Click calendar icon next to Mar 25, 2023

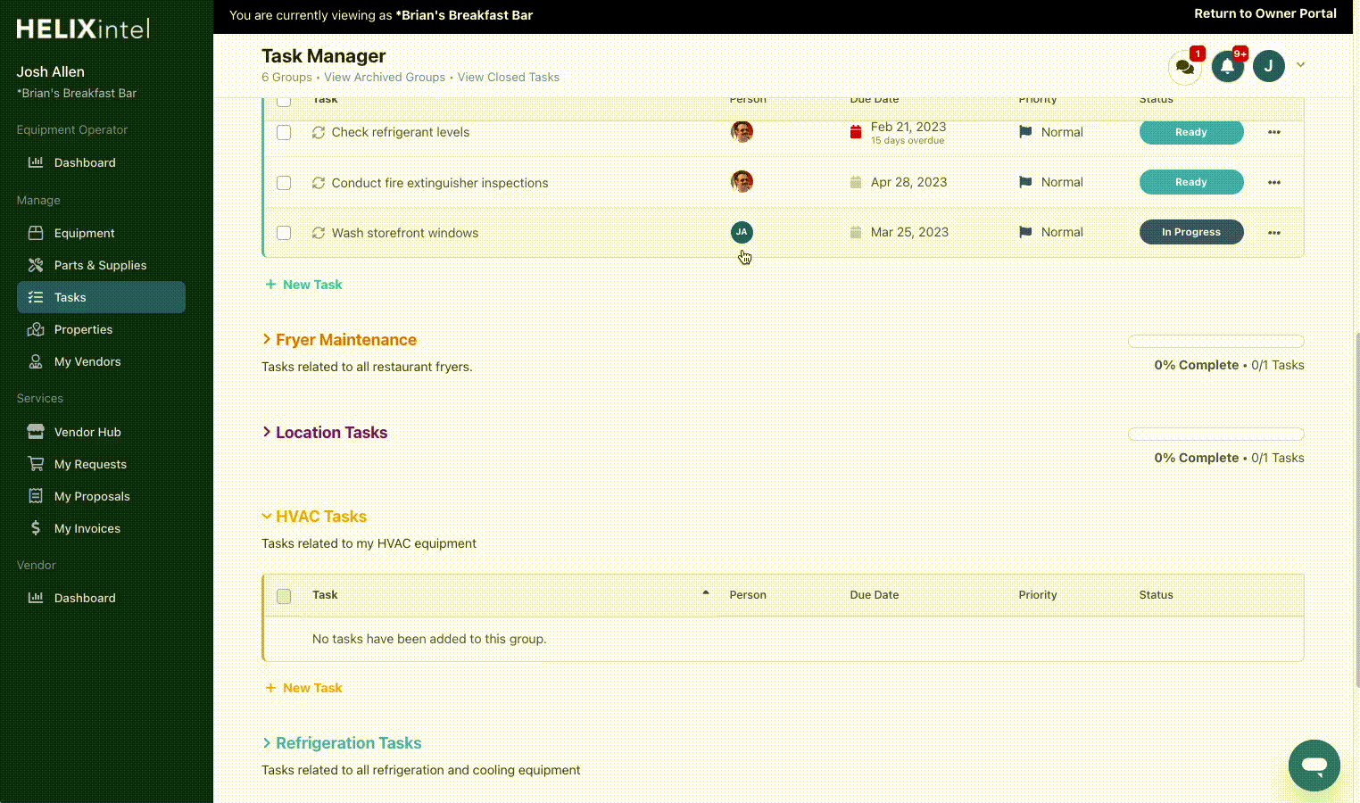[x=856, y=232]
